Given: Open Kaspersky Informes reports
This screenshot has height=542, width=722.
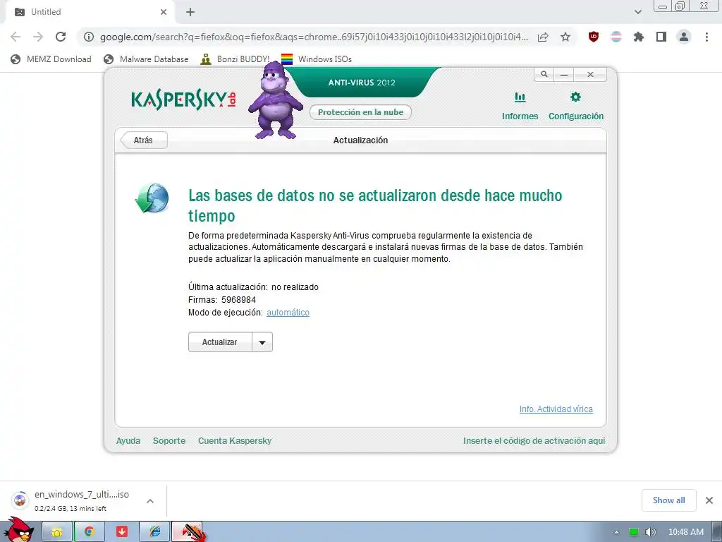Looking at the screenshot, I should [520, 106].
